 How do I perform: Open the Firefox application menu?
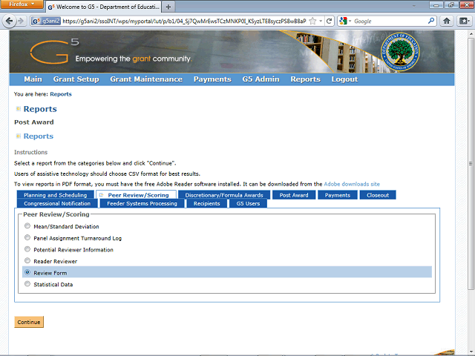point(22,4)
